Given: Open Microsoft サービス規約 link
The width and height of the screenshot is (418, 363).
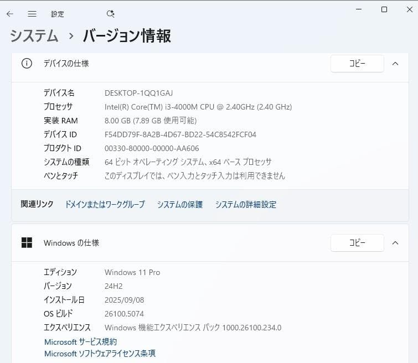Looking at the screenshot, I should (80, 341).
